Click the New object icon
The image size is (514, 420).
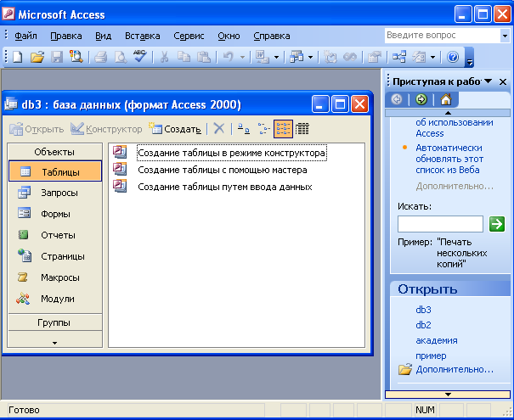point(419,58)
